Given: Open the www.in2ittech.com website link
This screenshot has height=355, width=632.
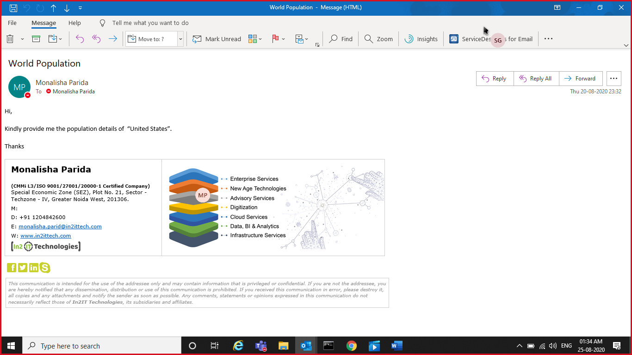Looking at the screenshot, I should 46,236.
